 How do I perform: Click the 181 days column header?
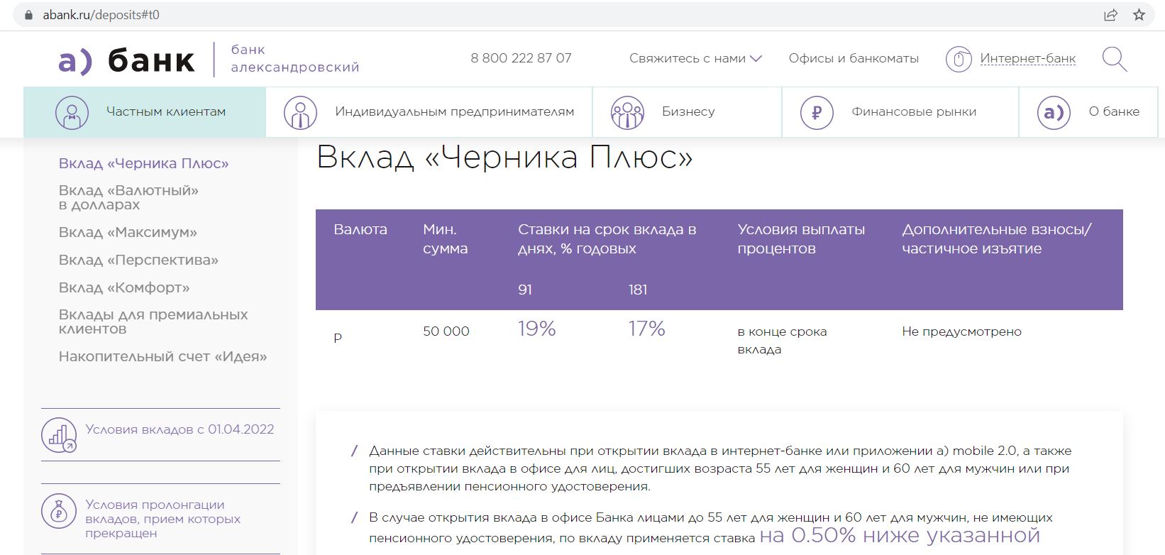[x=638, y=290]
